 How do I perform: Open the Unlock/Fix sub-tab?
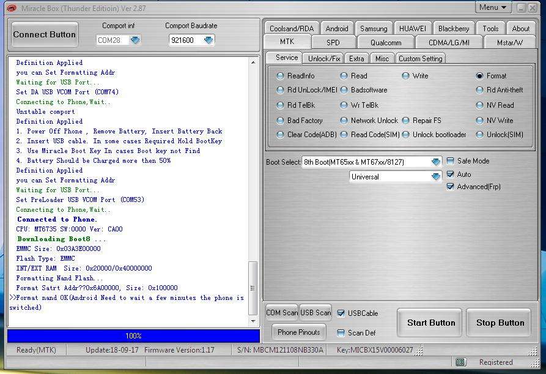click(x=324, y=59)
